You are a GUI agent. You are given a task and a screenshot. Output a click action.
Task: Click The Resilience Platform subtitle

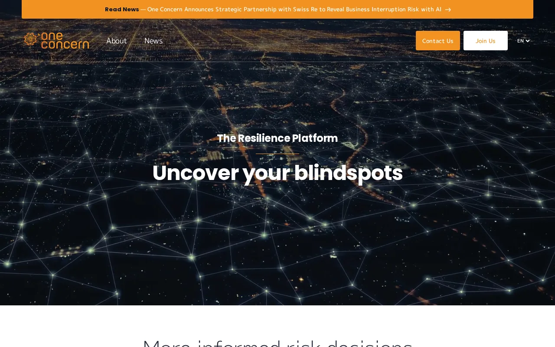coord(277,138)
